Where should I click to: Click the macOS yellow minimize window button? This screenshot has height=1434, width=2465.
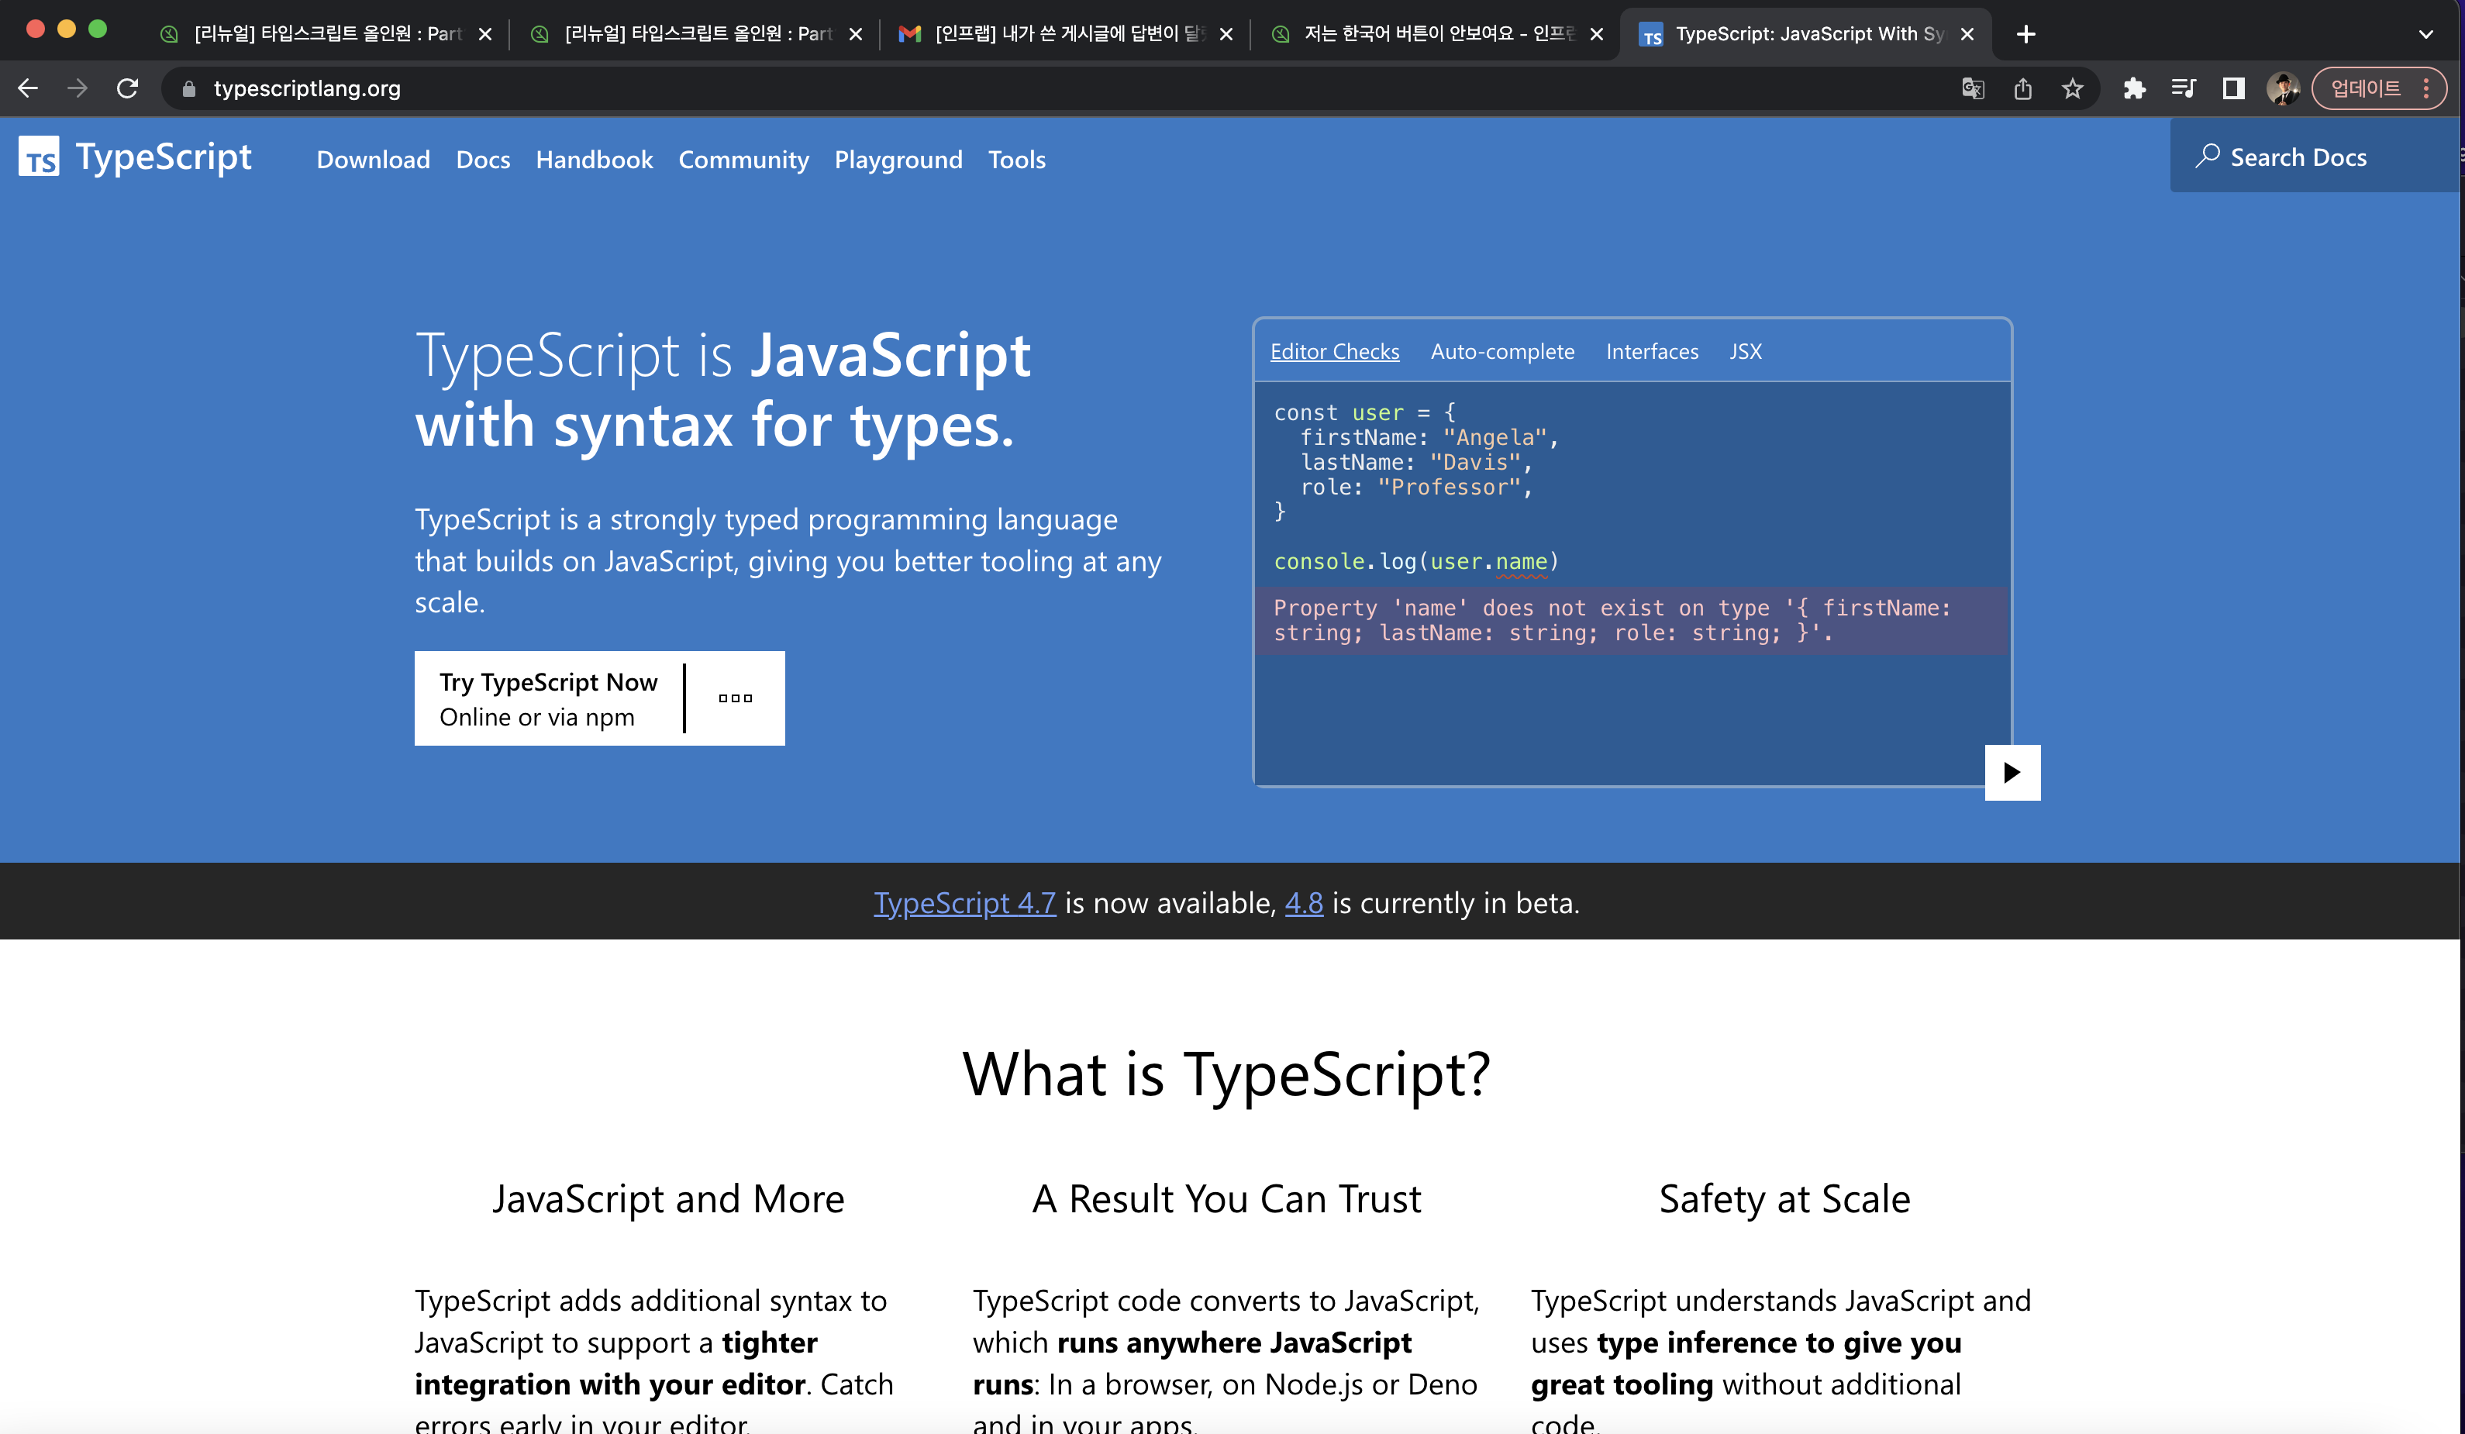point(67,29)
